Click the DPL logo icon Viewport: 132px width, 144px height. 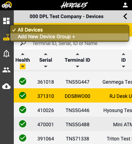point(7,5)
